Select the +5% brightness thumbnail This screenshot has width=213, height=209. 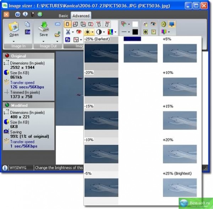point(180,53)
